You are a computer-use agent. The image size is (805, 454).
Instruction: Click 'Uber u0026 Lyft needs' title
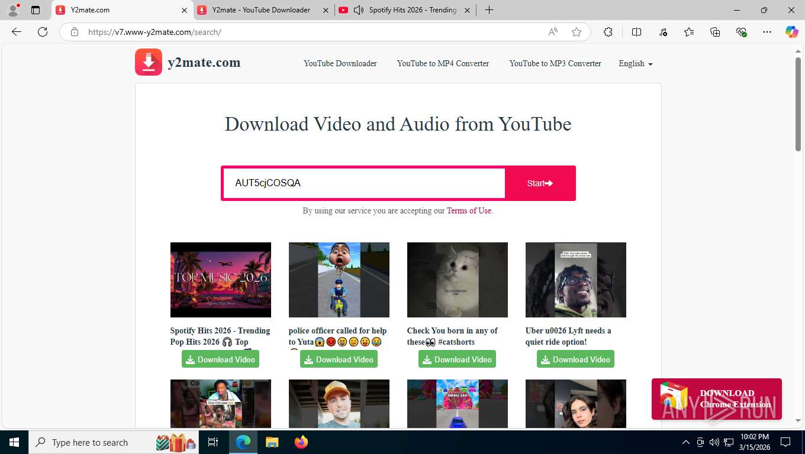568,336
